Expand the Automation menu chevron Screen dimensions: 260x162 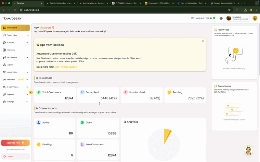(27, 72)
